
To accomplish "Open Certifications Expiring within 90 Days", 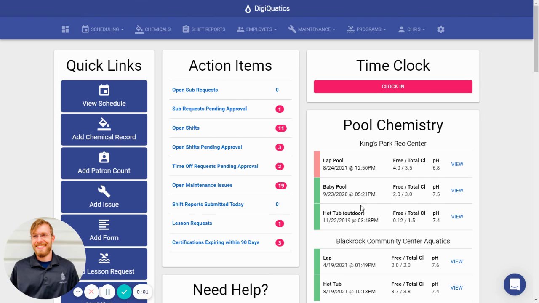I will (x=216, y=242).
